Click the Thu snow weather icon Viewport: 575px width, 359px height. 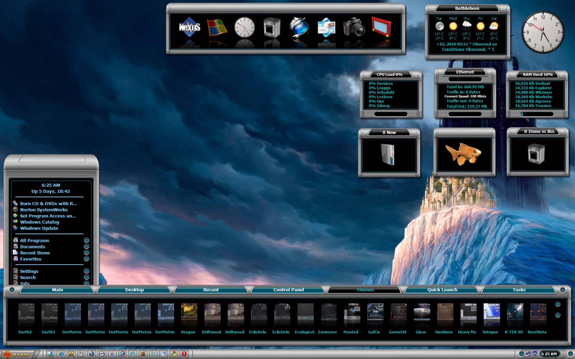[467, 26]
